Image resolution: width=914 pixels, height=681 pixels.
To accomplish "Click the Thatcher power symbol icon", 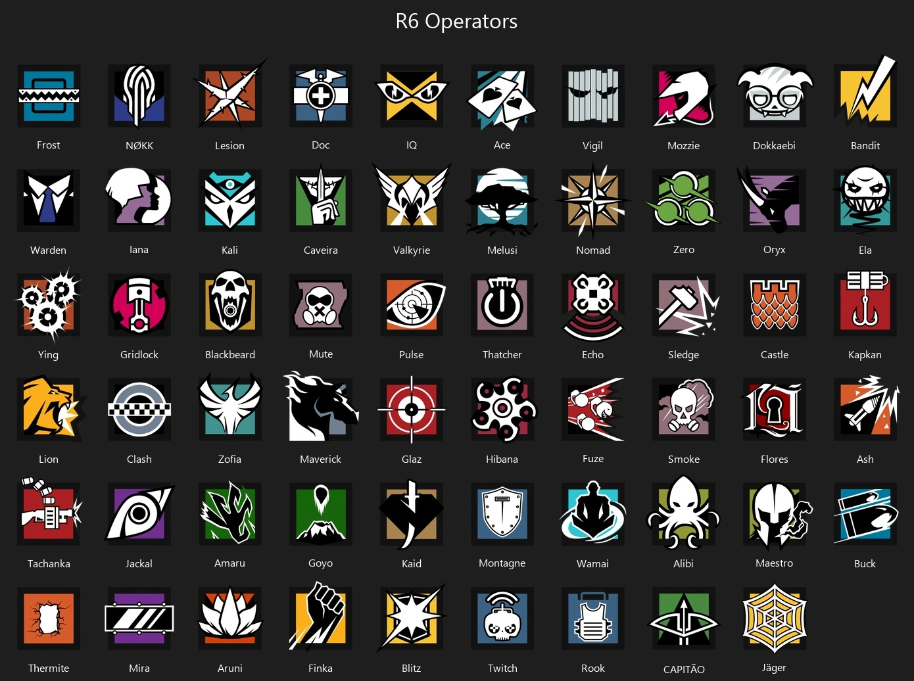I will coord(502,304).
